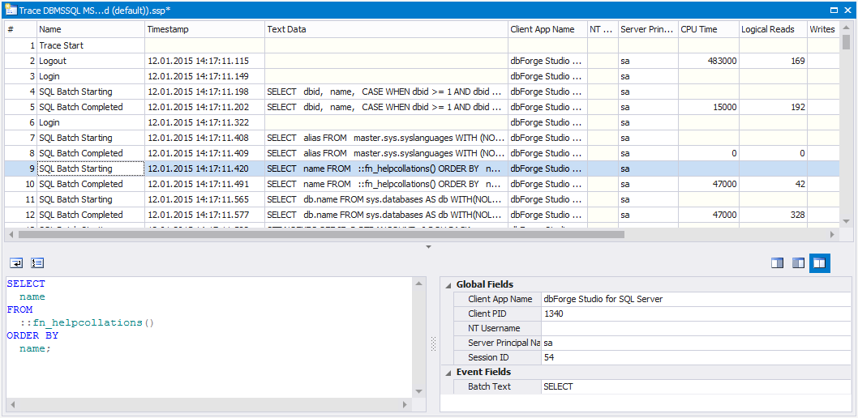Click Logical Reads value 328
858x418 pixels.
pyautogui.click(x=797, y=215)
